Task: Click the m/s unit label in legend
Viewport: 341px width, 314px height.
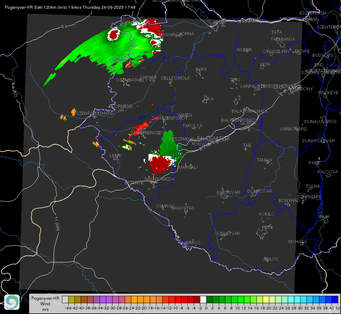Action: [x=45, y=309]
